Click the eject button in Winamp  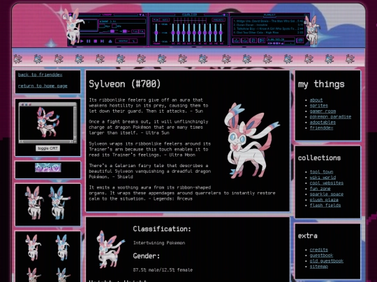pos(110,41)
